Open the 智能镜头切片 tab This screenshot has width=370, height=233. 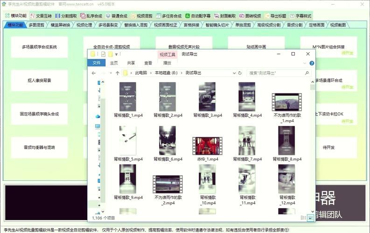tap(217, 25)
